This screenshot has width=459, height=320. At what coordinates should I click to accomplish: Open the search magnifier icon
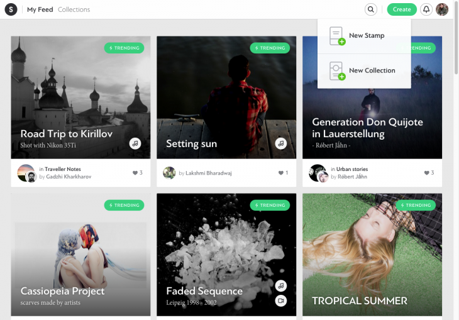tap(372, 9)
